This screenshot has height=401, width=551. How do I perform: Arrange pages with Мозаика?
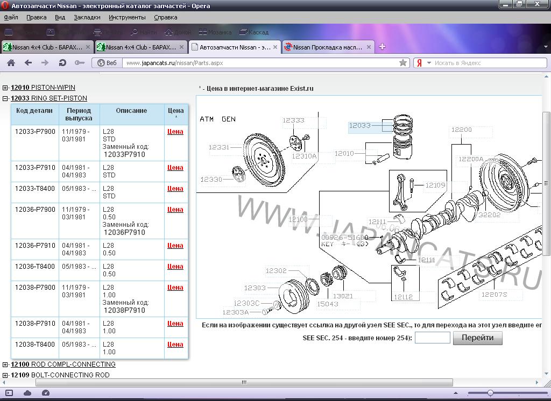pos(215,32)
